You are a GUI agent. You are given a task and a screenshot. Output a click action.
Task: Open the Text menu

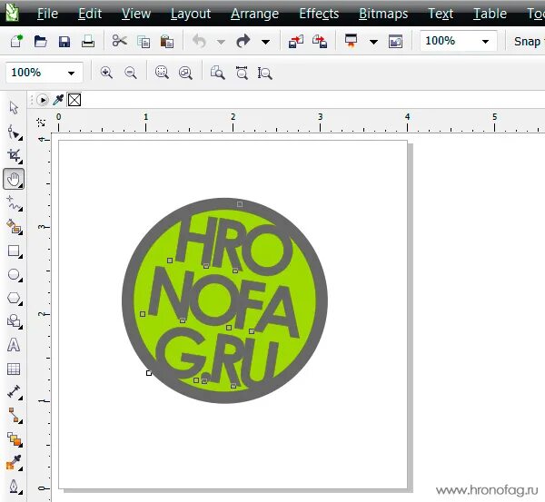[x=441, y=14]
